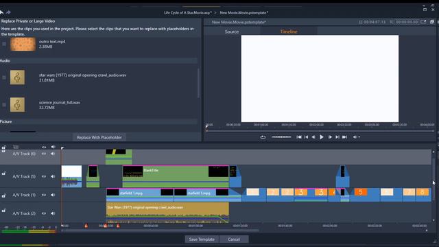Check the star wars opening crawl_audio.wav checkbox
The image size is (439, 247).
pos(4,78)
